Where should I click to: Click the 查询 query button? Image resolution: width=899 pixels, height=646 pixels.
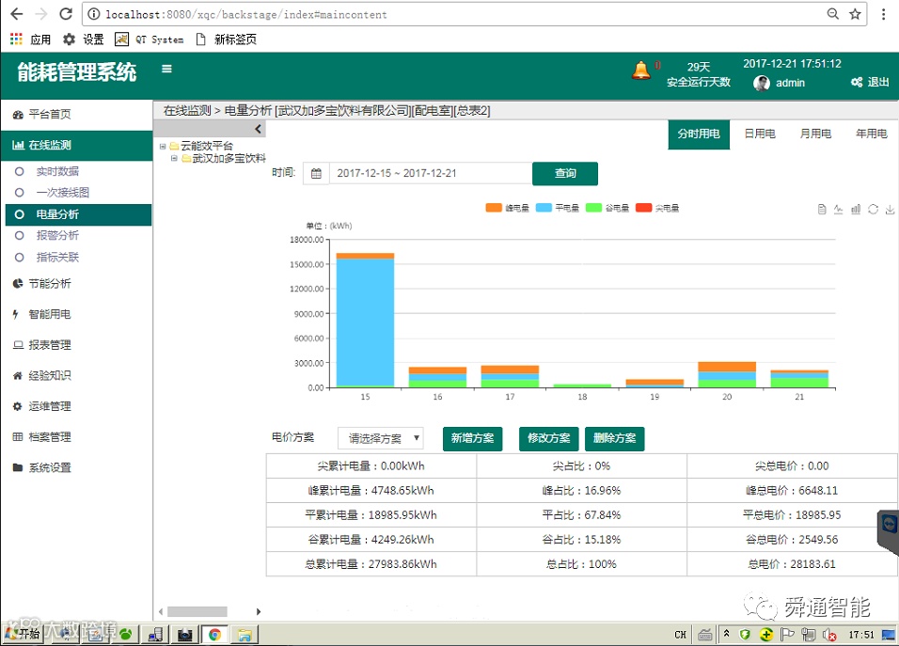click(565, 173)
